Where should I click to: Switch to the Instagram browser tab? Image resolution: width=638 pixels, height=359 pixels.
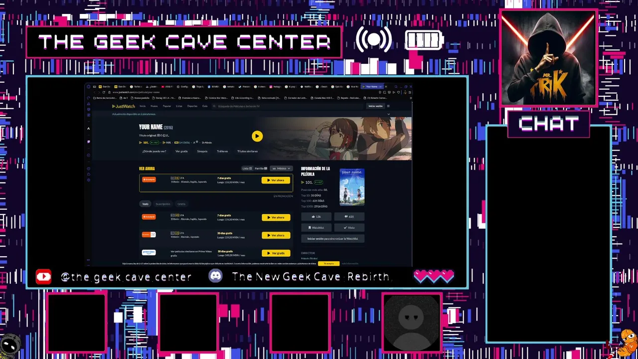275,87
